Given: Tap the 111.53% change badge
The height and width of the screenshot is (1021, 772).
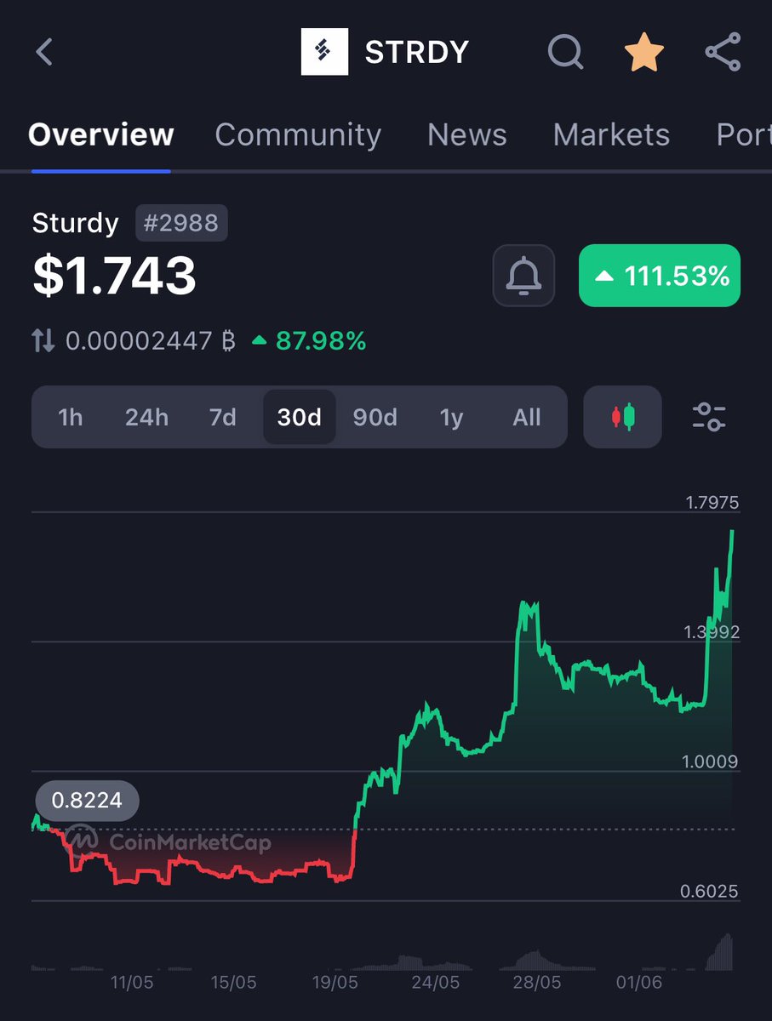Looking at the screenshot, I should tap(660, 276).
